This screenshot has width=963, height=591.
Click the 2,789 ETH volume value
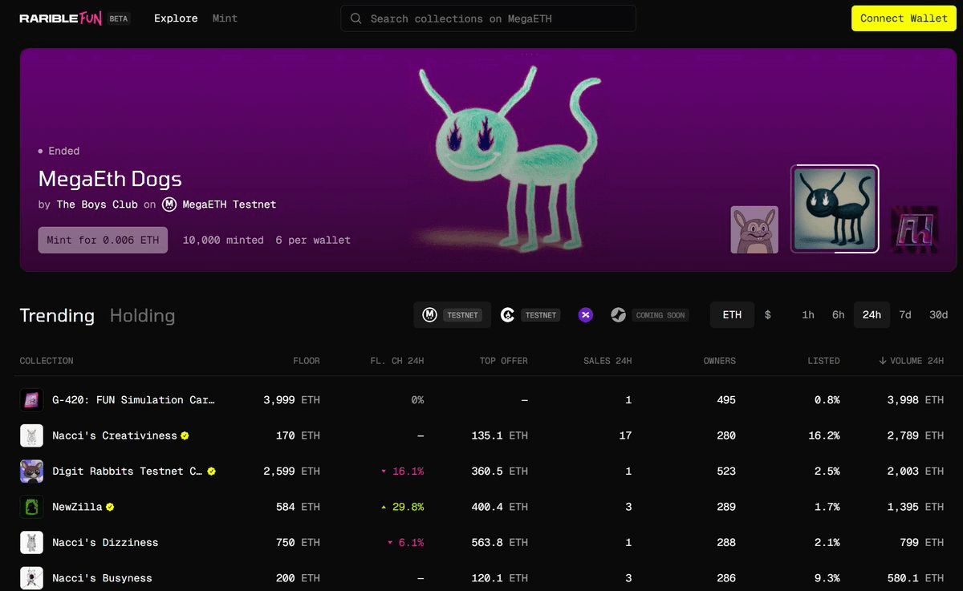click(x=916, y=435)
